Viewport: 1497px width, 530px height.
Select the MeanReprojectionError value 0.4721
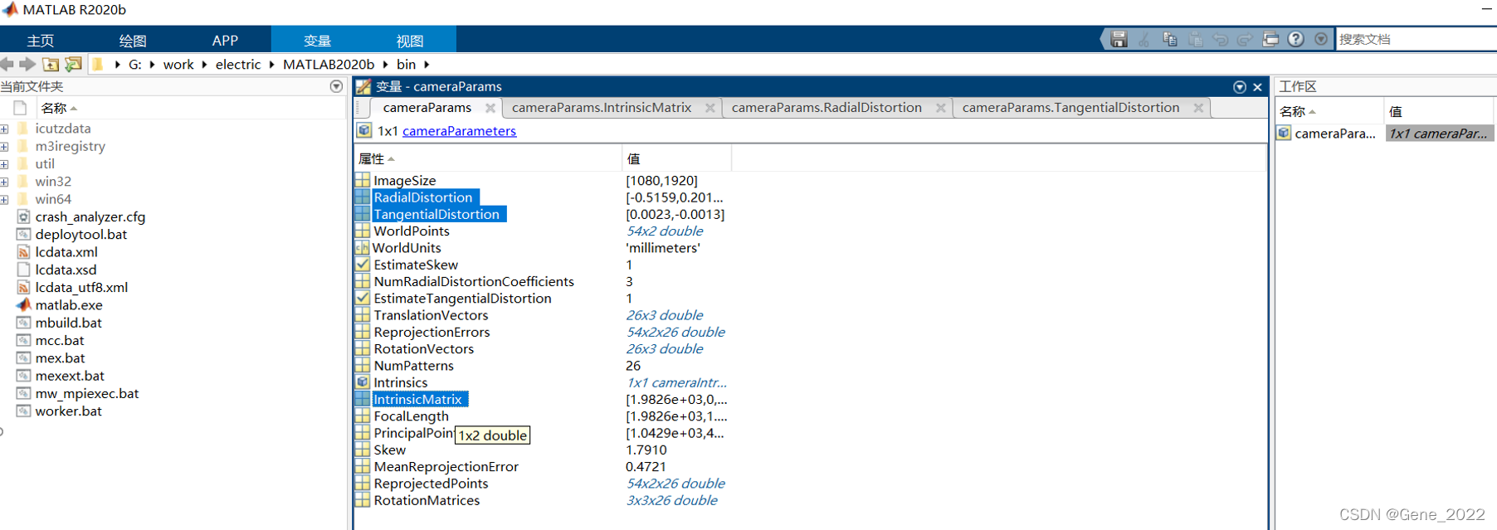pos(646,467)
